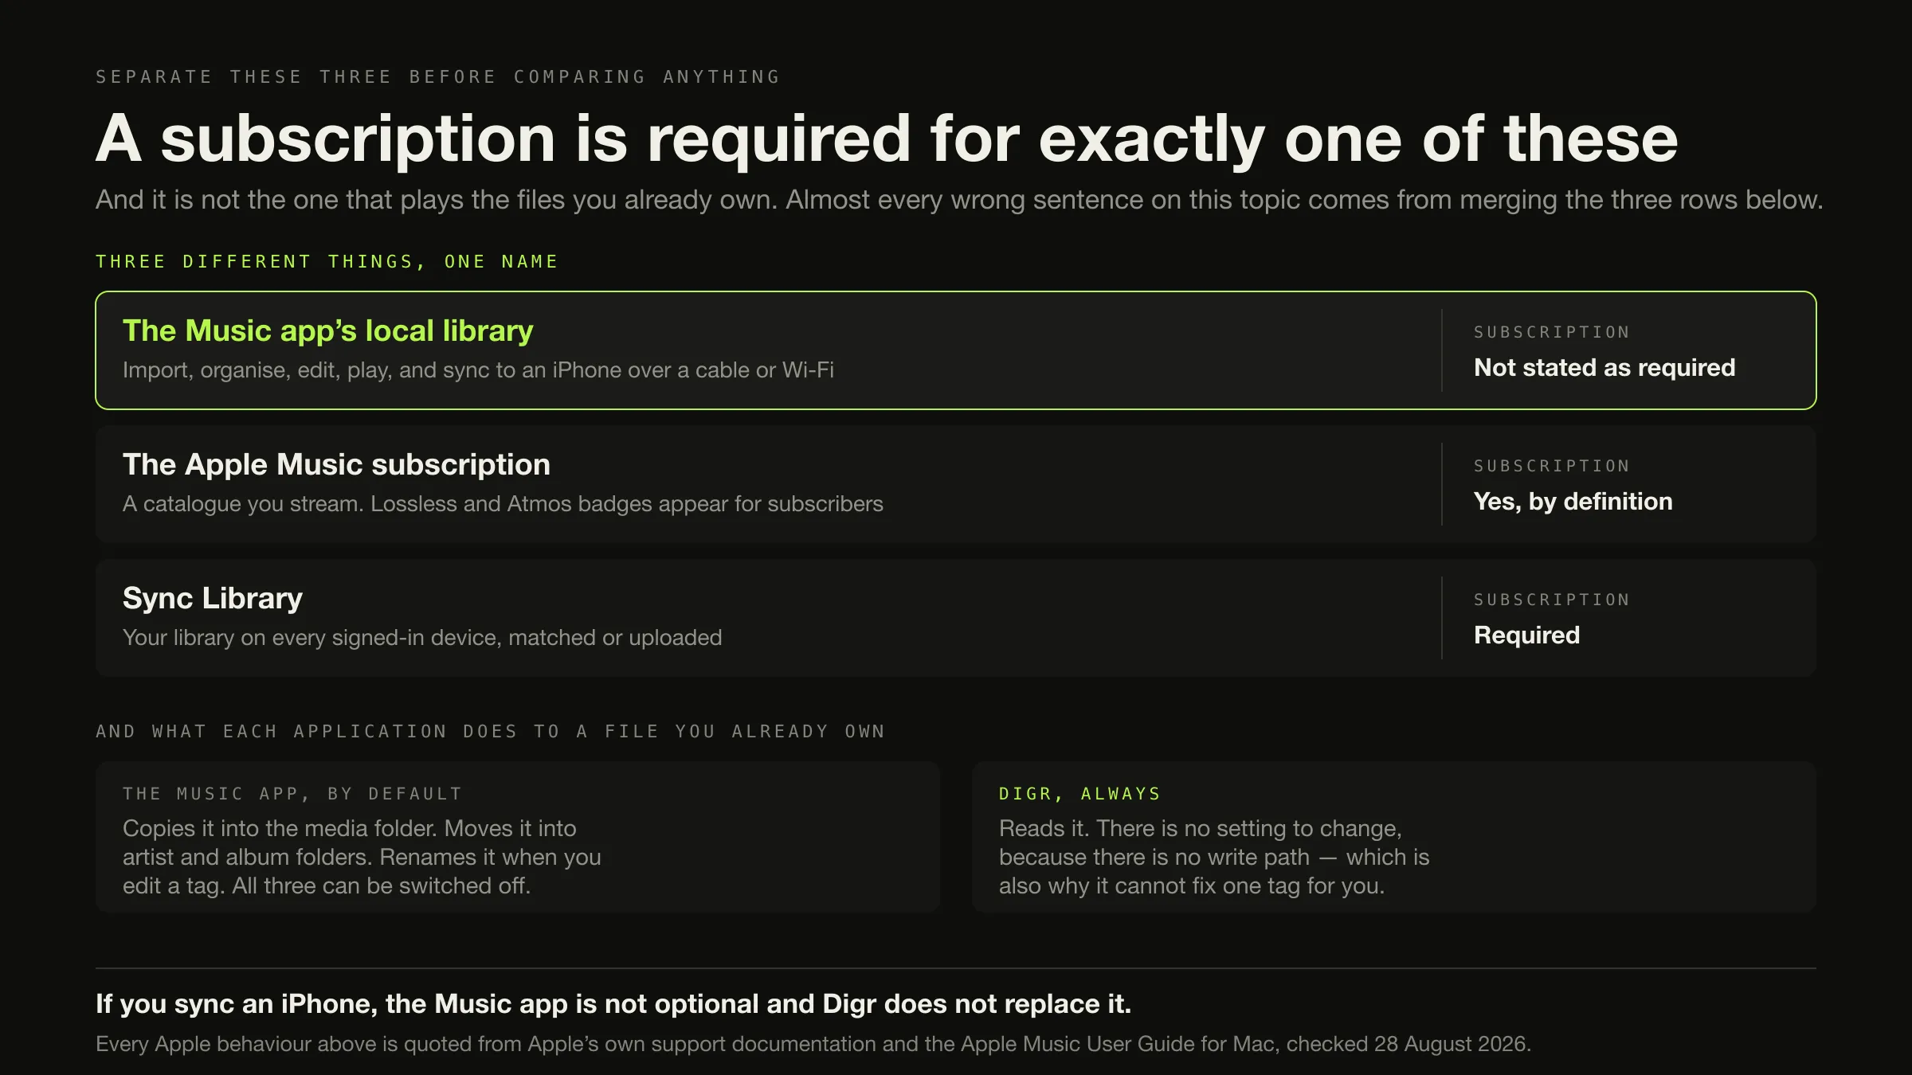
Task: Click the 'Reads it. There is no setting' paragraph
Action: pos(1214,857)
